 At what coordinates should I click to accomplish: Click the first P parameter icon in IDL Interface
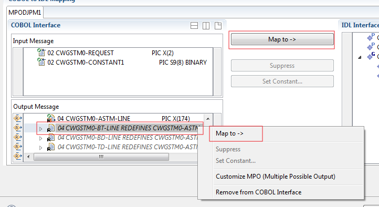click(371, 37)
